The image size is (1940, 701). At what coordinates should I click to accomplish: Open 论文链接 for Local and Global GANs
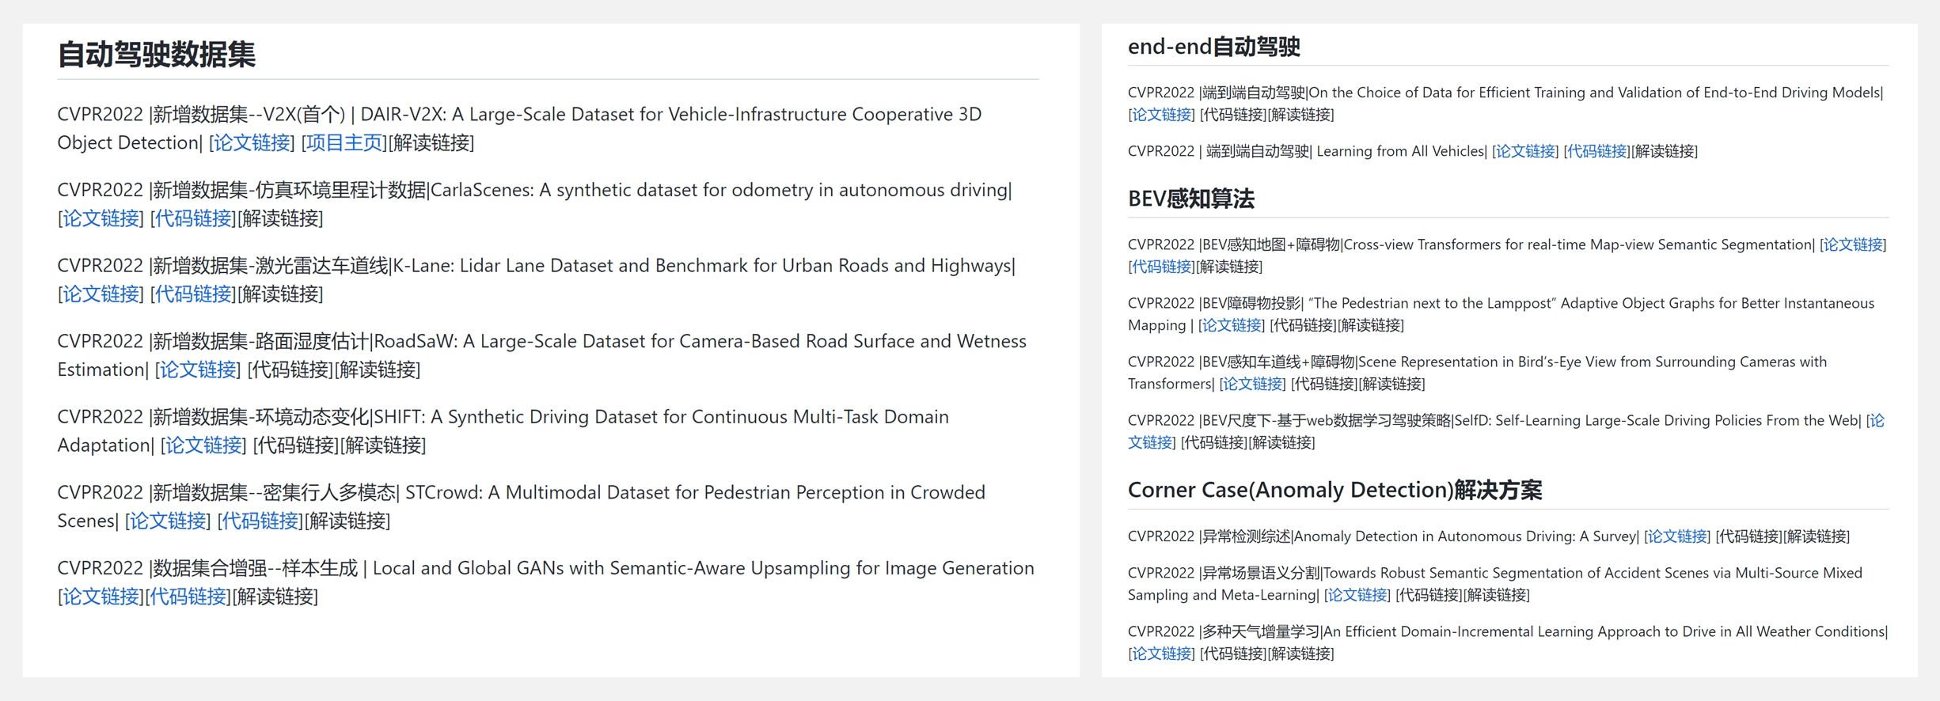101,597
